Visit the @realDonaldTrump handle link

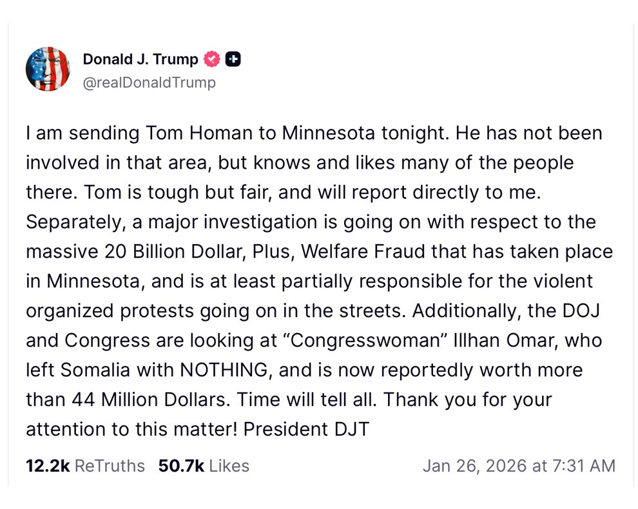click(150, 82)
